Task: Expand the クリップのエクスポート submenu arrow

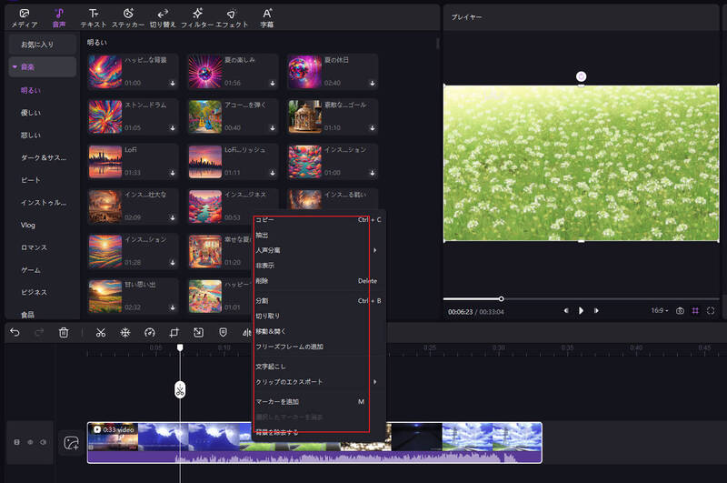Action: [x=374, y=382]
